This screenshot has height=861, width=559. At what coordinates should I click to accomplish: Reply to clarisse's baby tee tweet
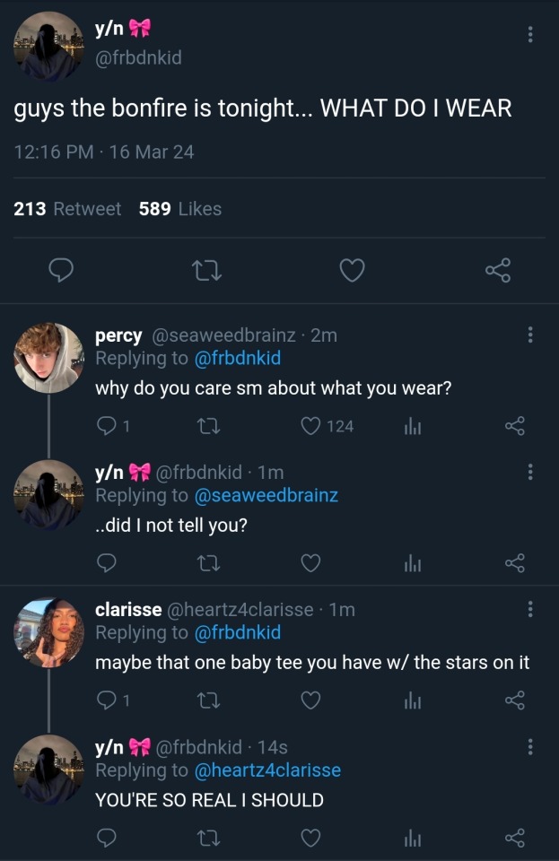(106, 700)
